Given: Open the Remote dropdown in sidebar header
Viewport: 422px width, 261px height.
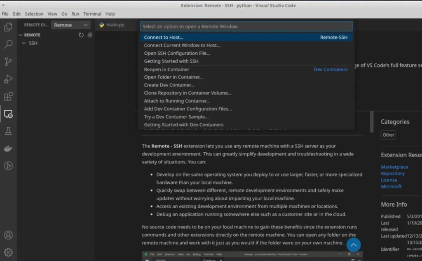Looking at the screenshot, I should coord(70,25).
